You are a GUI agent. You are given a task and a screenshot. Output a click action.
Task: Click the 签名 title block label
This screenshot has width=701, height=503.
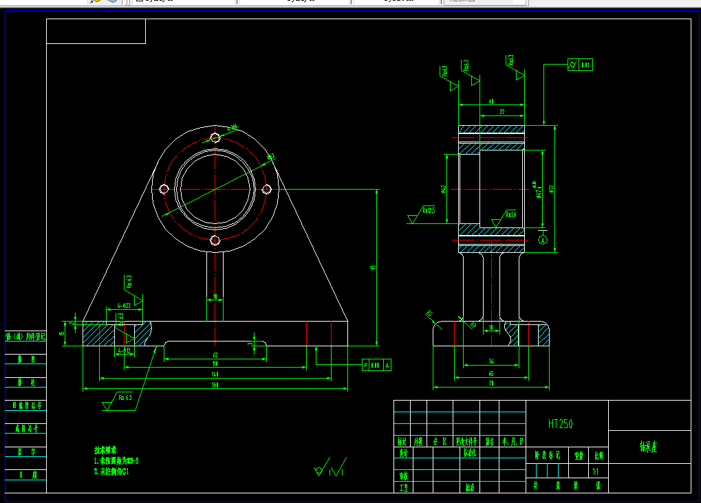(490, 441)
